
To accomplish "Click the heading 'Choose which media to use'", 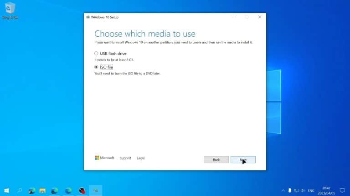I will pos(145,34).
